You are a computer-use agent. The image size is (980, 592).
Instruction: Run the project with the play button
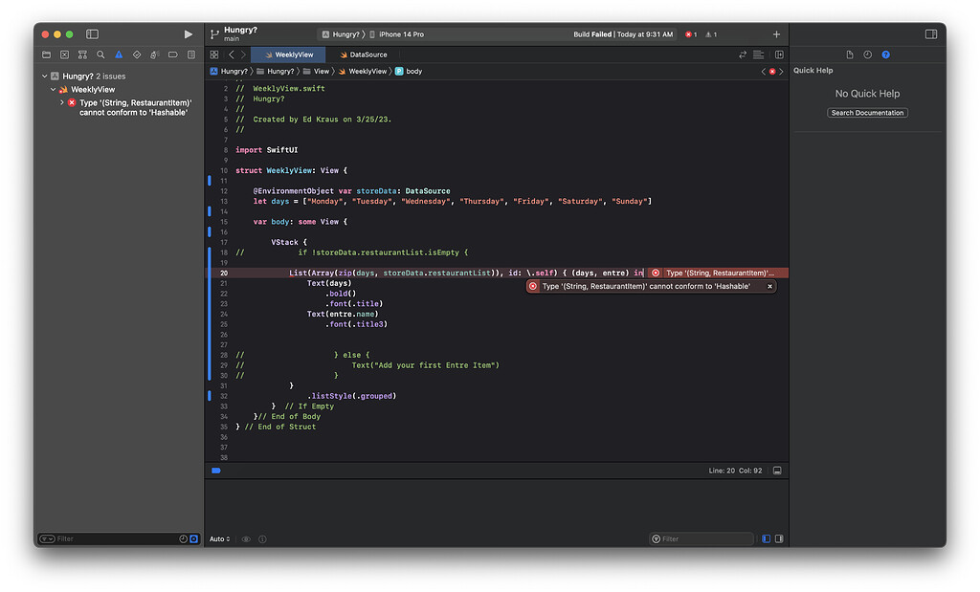click(x=188, y=34)
